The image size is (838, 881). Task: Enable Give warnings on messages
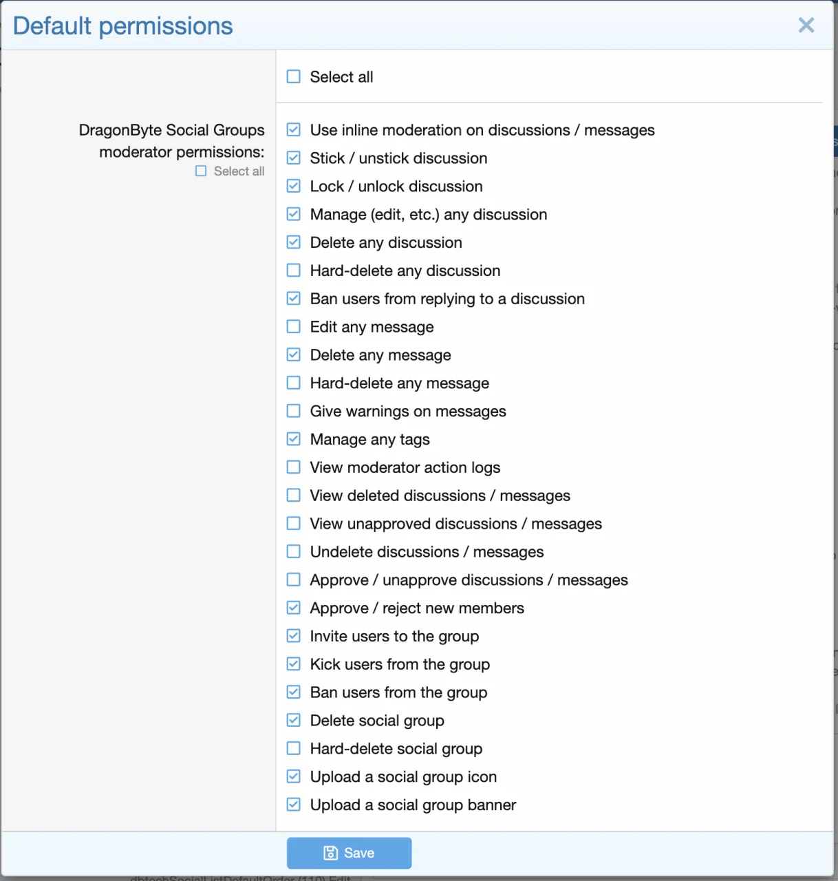pos(294,412)
